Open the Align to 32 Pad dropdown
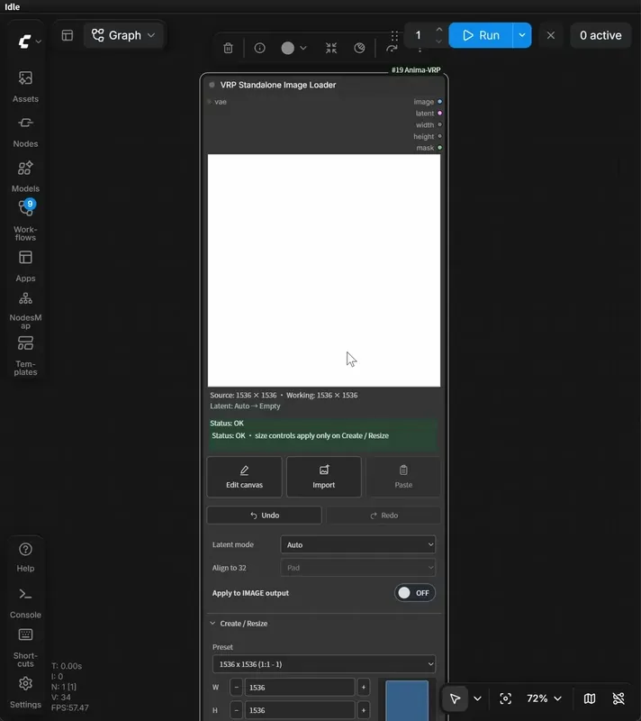641x721 pixels. pos(357,568)
